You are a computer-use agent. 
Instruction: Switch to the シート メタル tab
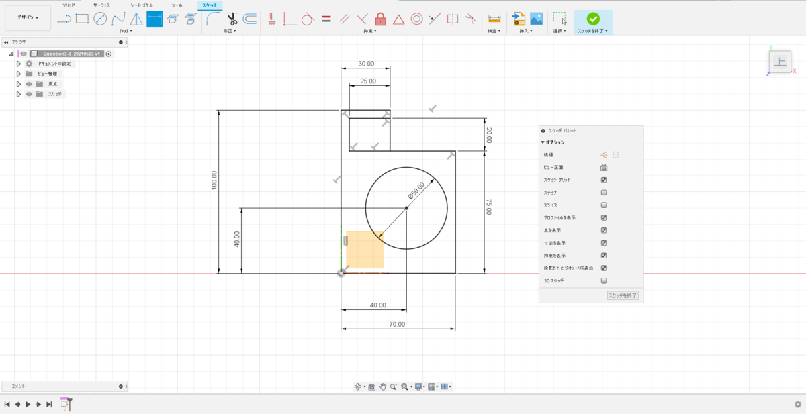pyautogui.click(x=142, y=5)
